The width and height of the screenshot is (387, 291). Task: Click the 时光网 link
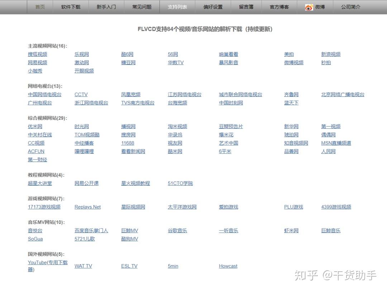click(81, 127)
